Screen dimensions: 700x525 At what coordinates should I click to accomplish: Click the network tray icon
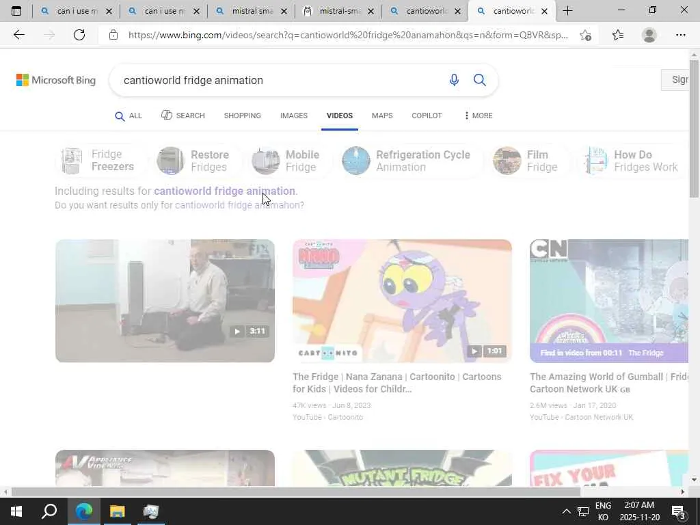(x=583, y=511)
